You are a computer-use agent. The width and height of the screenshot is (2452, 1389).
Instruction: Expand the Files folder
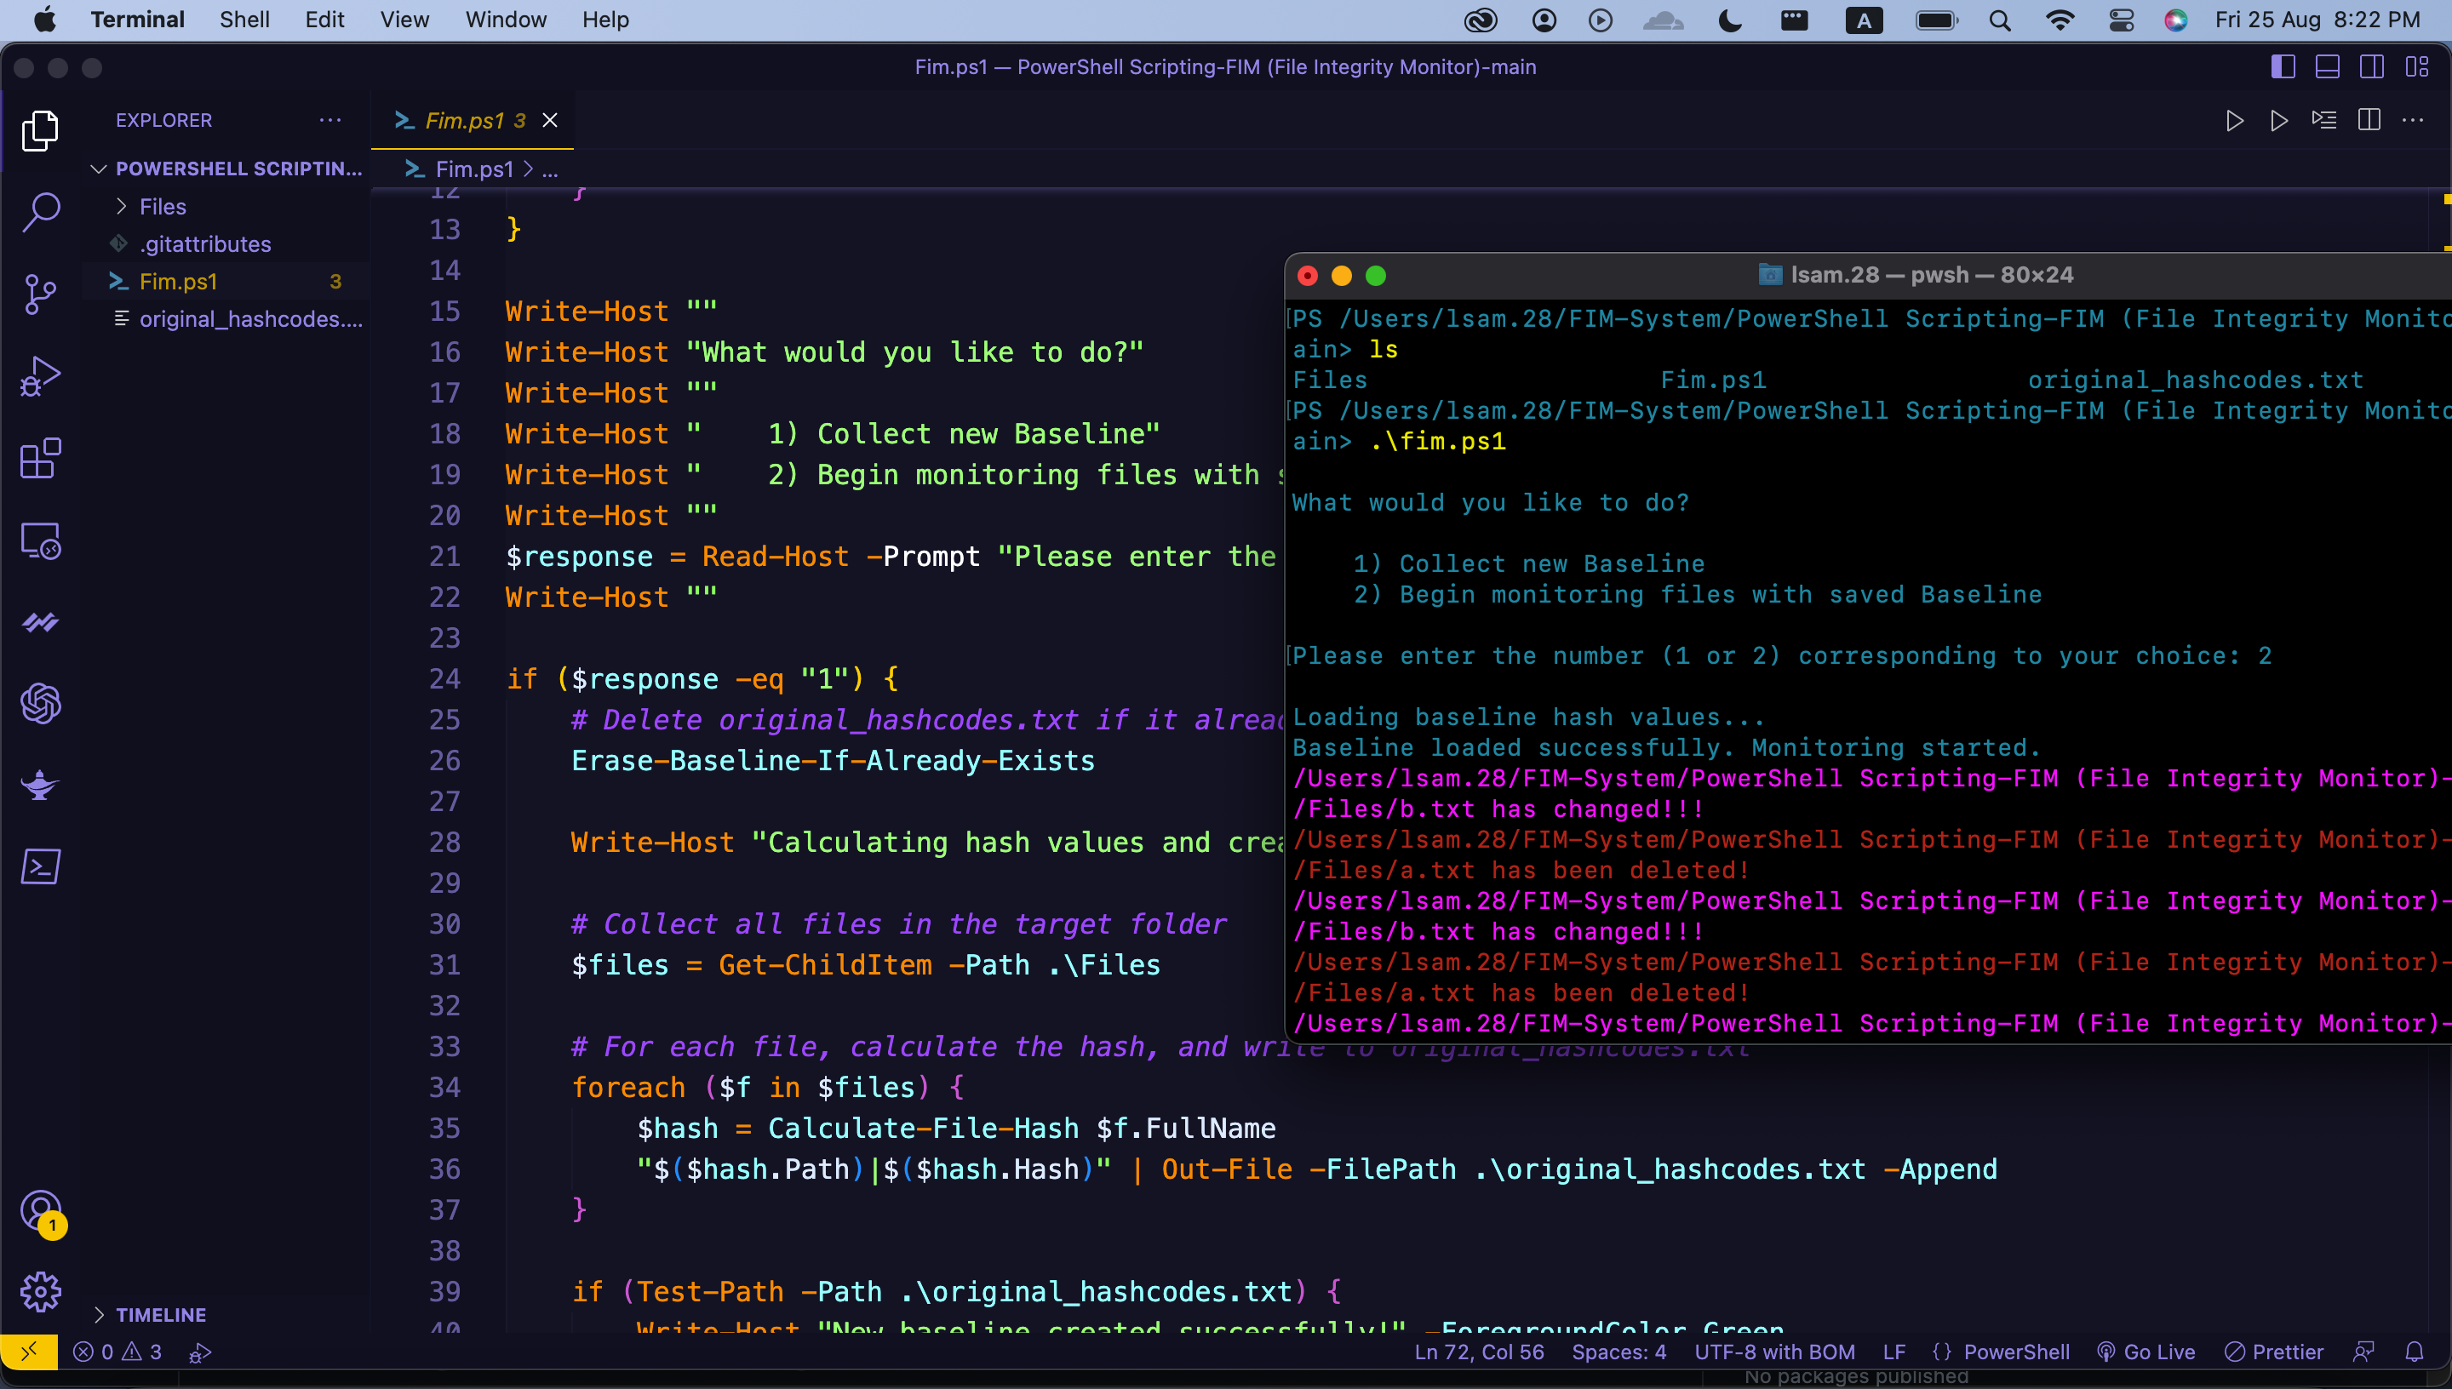163,206
